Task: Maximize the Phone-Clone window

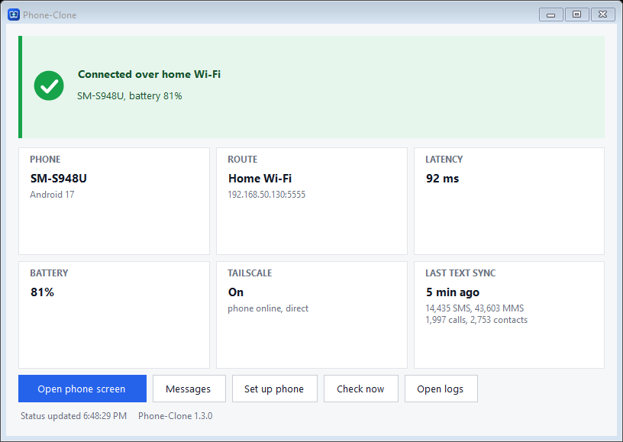Action: (576, 15)
